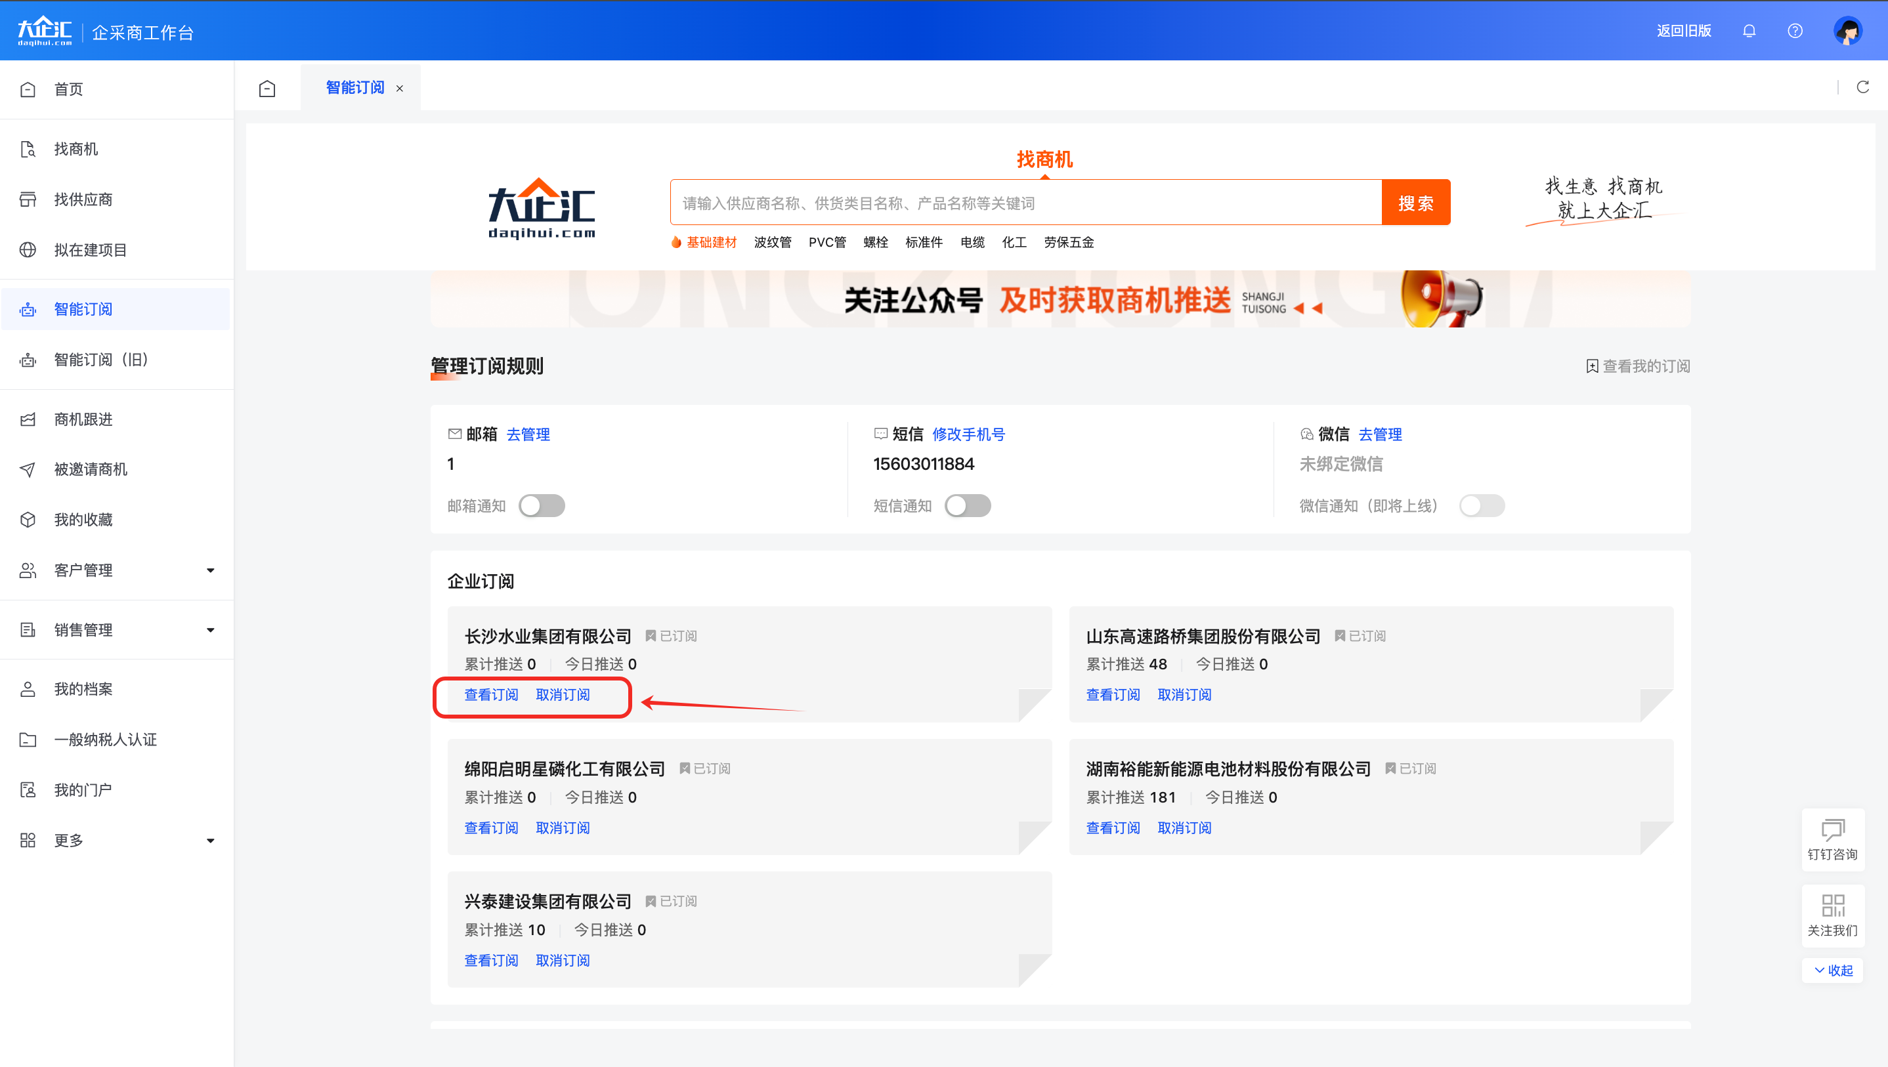Click the 首页 sidebar icon
Screen dimensions: 1888x1067
pos(28,89)
